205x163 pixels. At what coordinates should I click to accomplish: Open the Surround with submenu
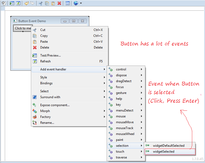click(69, 97)
